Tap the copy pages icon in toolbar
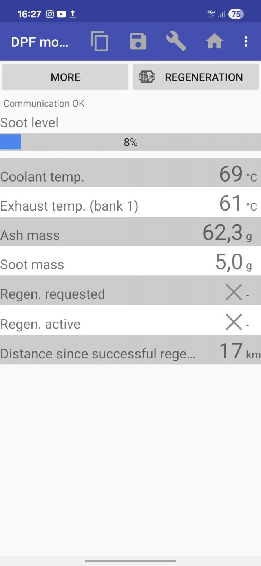Screen dimensions: 261x566 (x=99, y=41)
